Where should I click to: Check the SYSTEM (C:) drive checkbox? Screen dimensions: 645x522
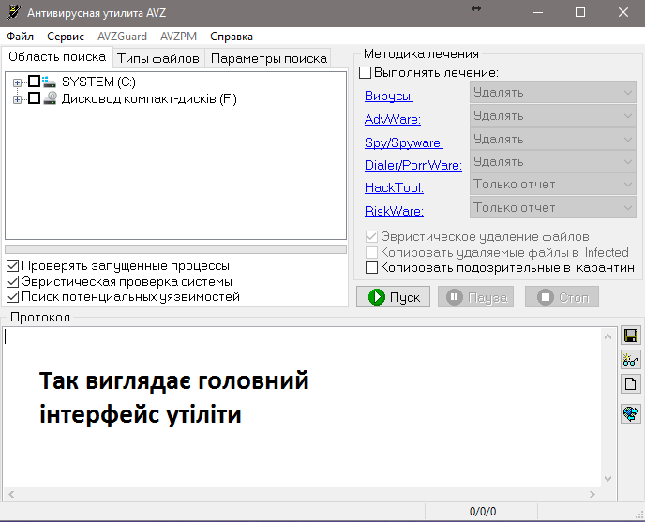point(35,82)
